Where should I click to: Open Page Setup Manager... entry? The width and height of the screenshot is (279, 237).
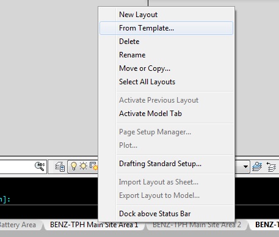click(x=166, y=132)
